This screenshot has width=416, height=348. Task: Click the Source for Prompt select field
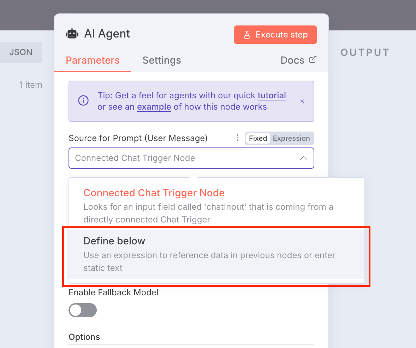click(191, 158)
